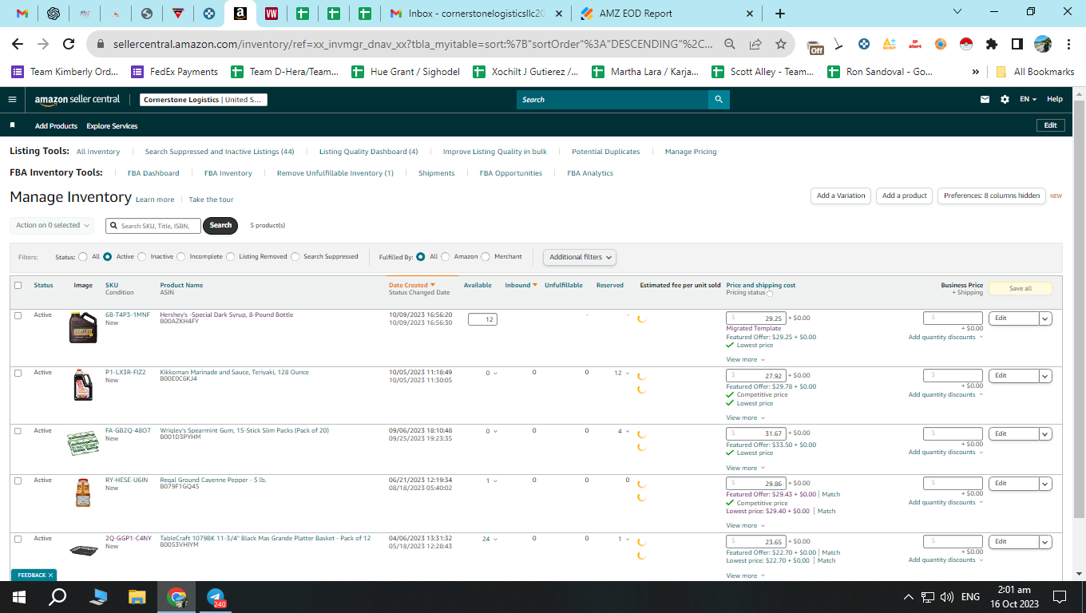Image resolution: width=1086 pixels, height=613 pixels.
Task: Check the box for the Wrigley's Spearmint Gum row
Action: pos(18,431)
